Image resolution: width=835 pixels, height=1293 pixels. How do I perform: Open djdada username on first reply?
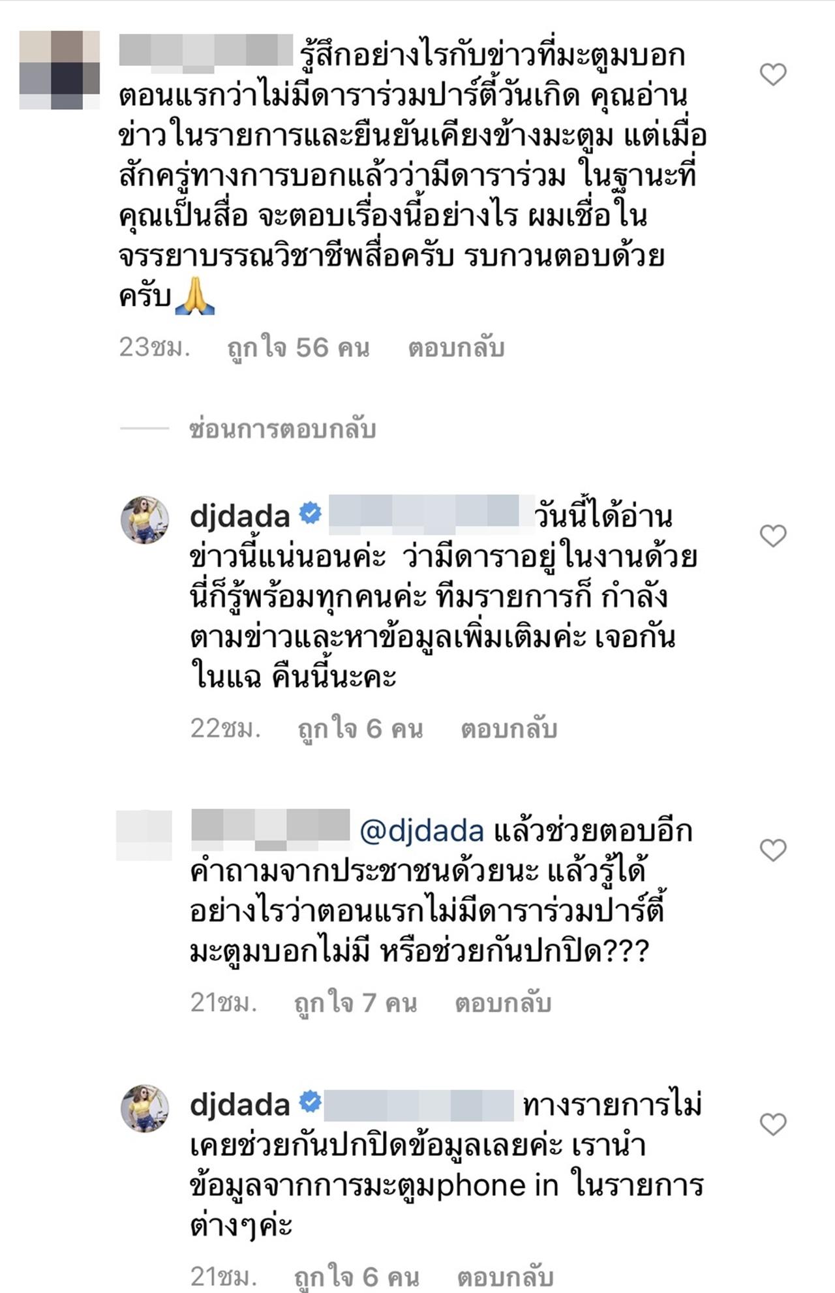pyautogui.click(x=239, y=515)
